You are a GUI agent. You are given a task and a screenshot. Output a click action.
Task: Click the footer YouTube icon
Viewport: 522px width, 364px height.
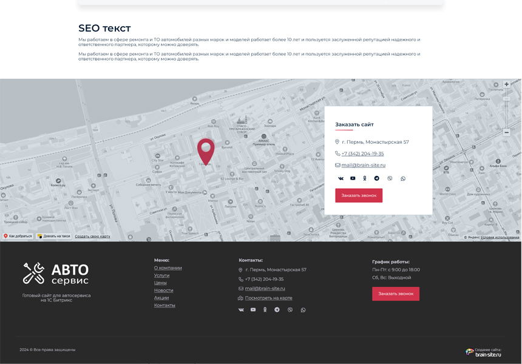(253, 309)
